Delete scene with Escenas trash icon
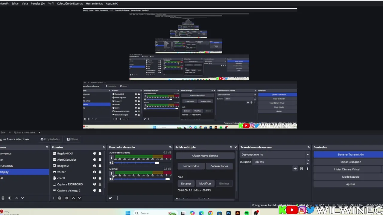The width and height of the screenshot is (383, 215). pos(3,198)
